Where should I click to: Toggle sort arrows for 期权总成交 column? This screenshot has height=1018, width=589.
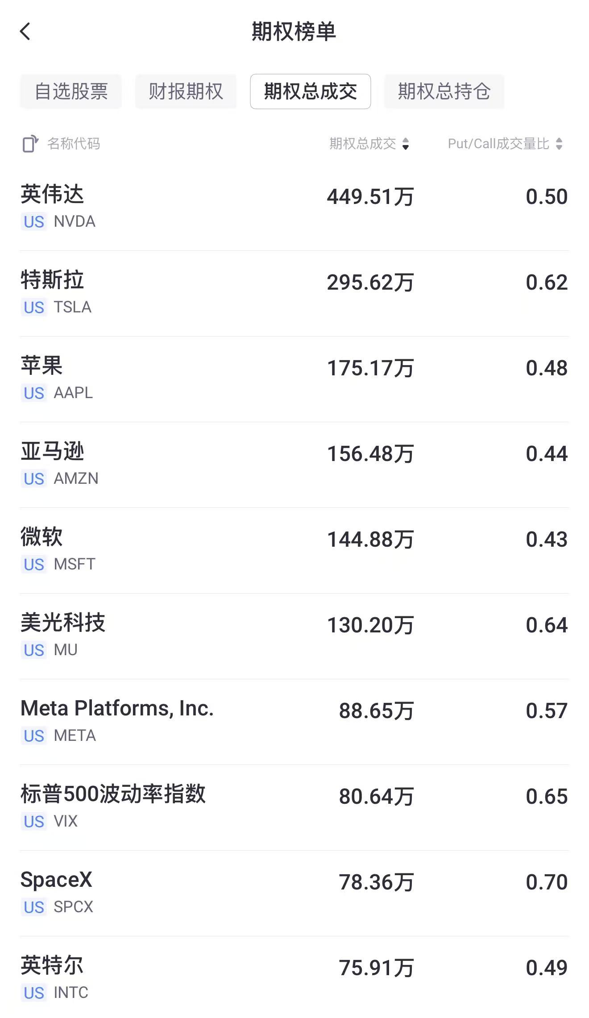(x=406, y=144)
